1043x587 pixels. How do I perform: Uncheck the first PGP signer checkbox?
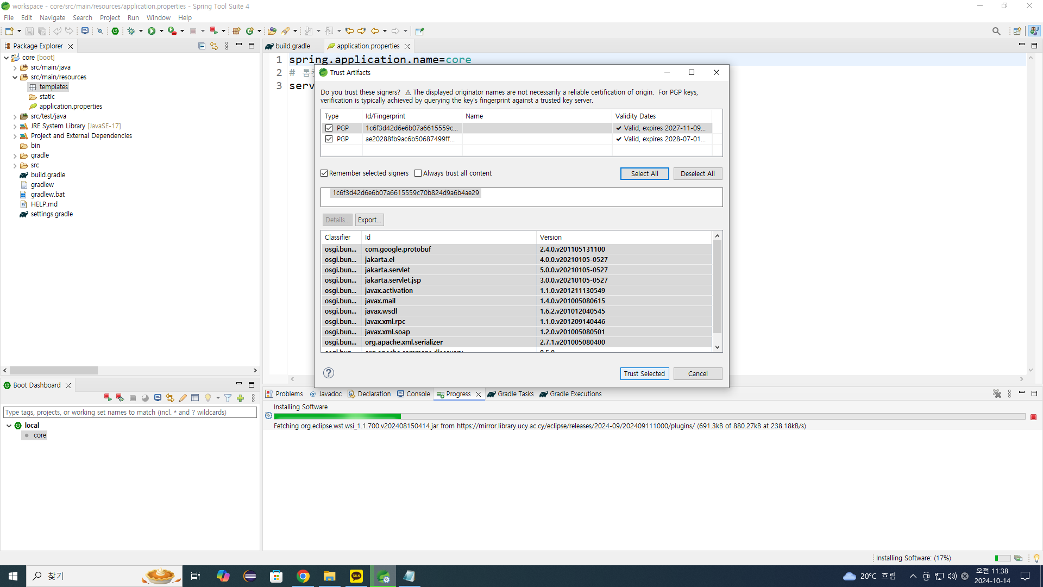point(329,128)
